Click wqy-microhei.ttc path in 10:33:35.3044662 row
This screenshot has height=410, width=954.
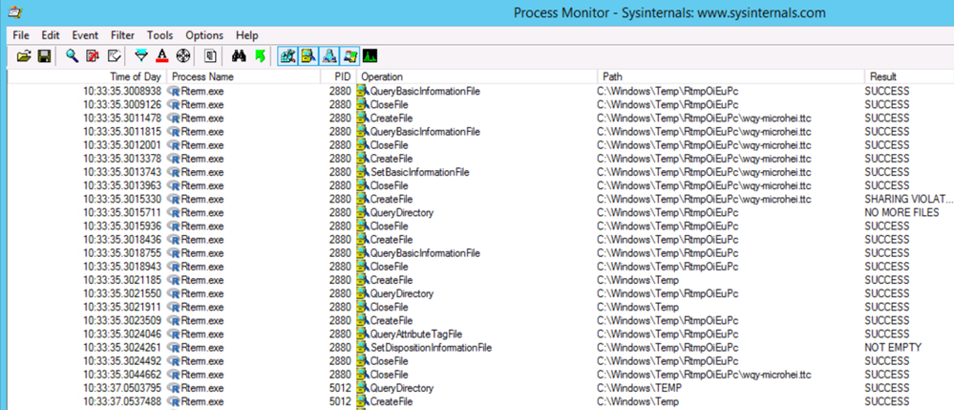pyautogui.click(x=704, y=374)
